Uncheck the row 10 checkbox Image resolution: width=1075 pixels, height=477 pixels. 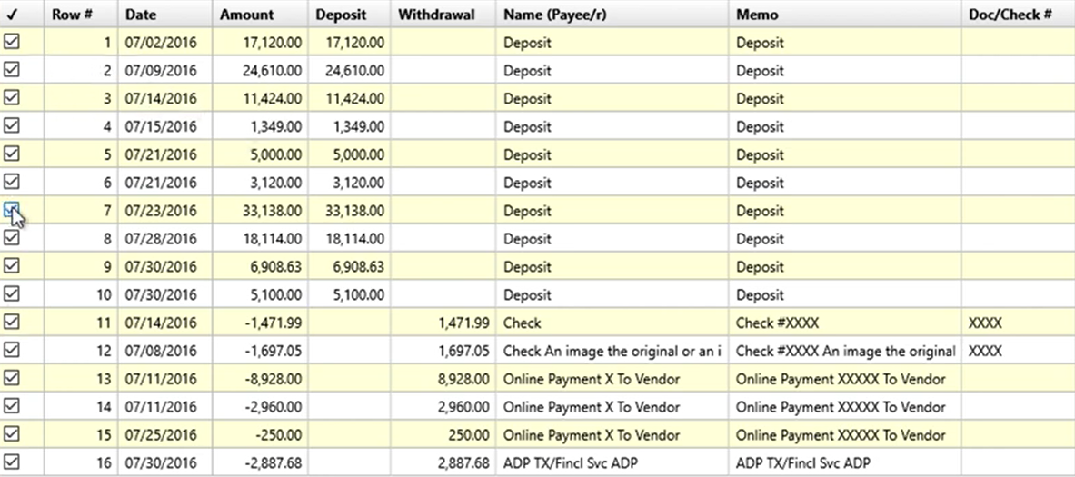pos(12,294)
